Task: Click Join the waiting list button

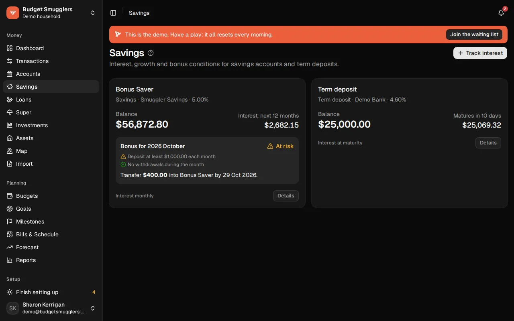Action: pos(474,35)
